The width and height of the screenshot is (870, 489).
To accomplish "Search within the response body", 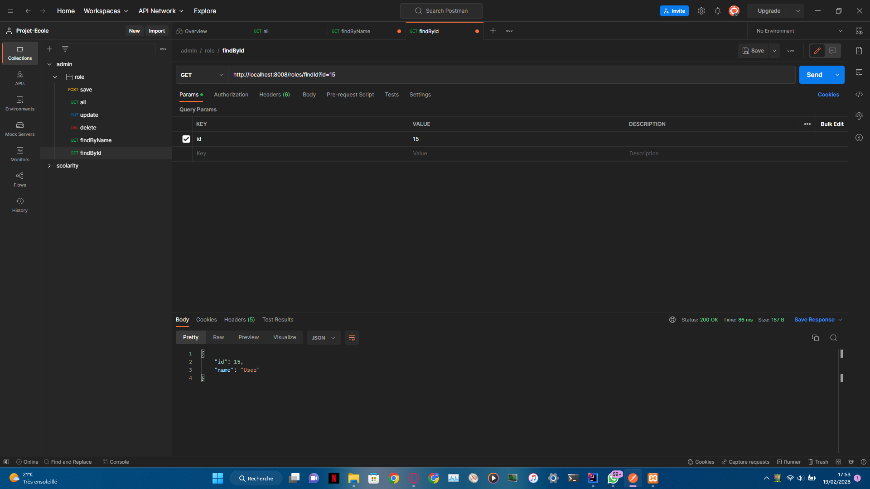I will 834,338.
